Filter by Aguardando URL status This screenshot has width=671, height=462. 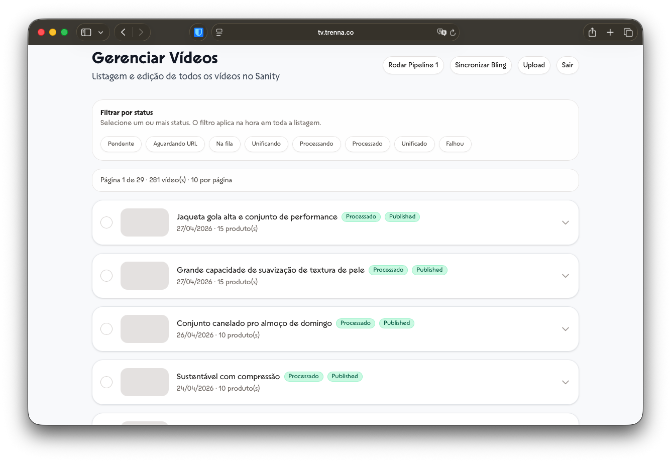click(175, 144)
